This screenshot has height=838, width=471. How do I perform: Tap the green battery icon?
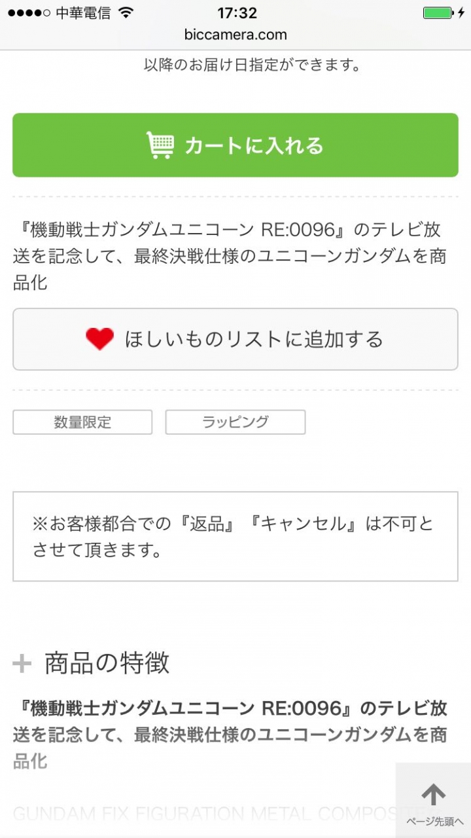point(438,13)
